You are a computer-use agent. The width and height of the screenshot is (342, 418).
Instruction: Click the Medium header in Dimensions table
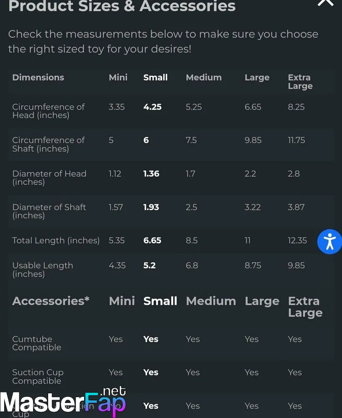coord(204,78)
